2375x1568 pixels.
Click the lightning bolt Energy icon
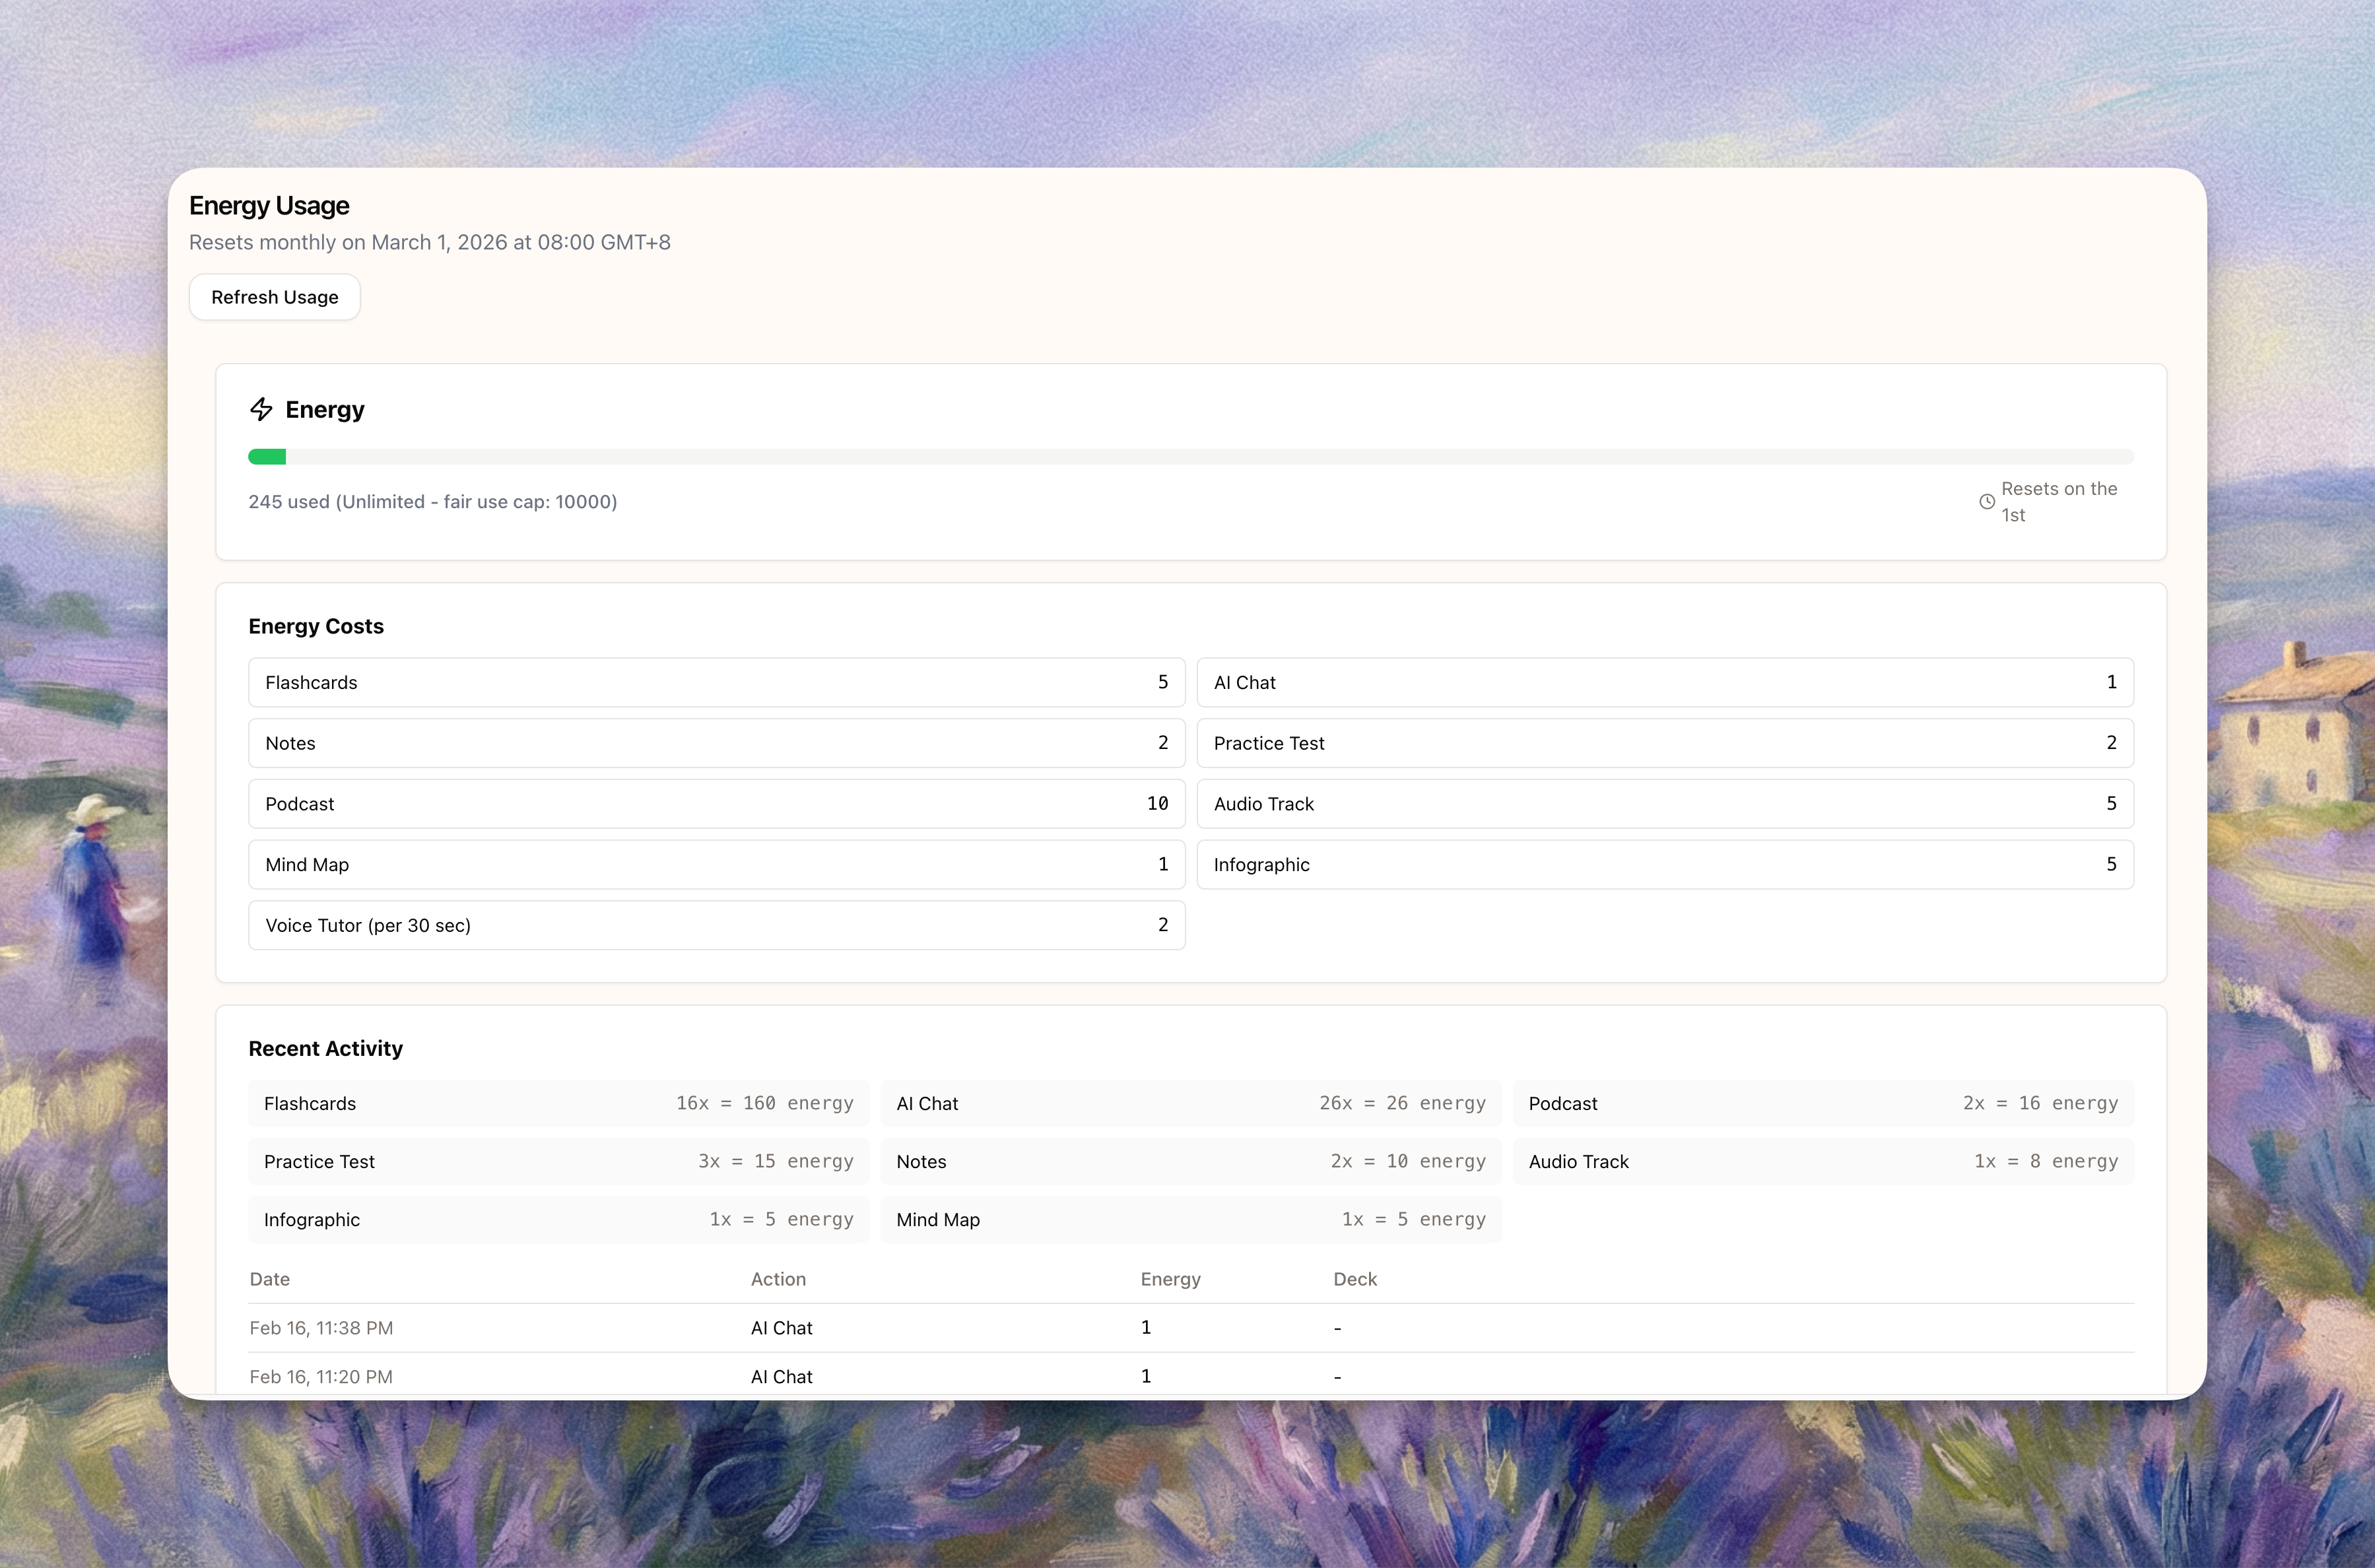tap(261, 409)
